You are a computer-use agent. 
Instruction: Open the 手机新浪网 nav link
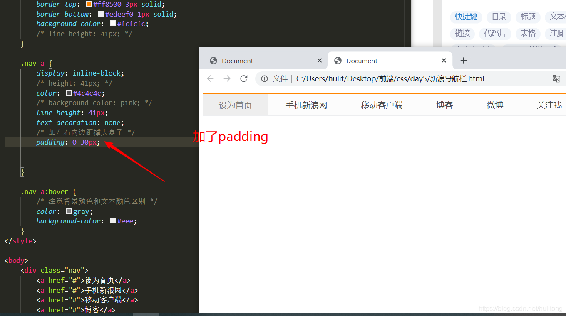point(307,105)
